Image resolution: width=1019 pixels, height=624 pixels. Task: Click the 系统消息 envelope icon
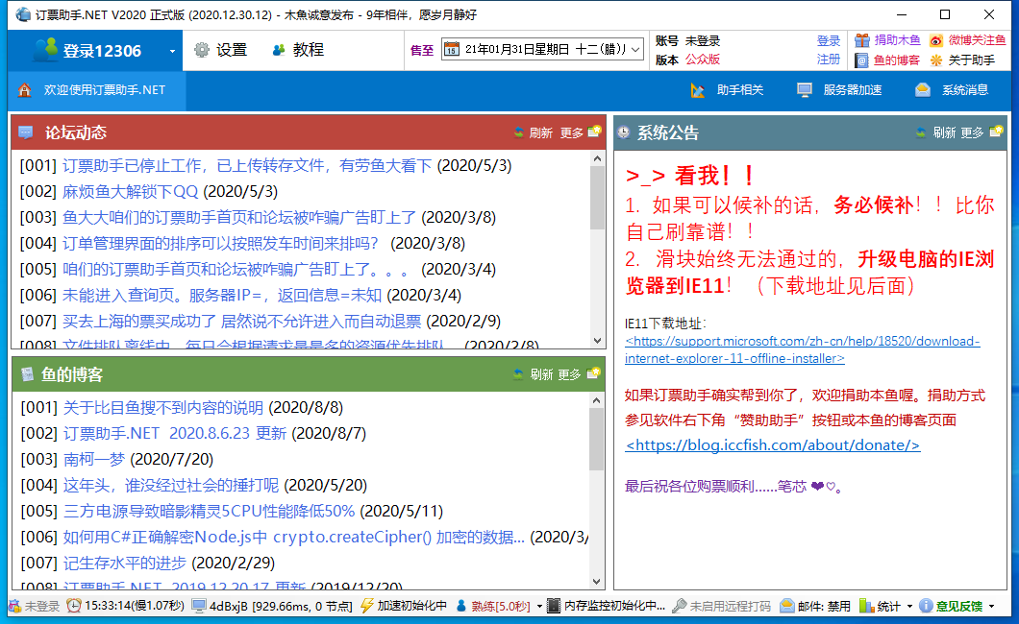coord(923,90)
